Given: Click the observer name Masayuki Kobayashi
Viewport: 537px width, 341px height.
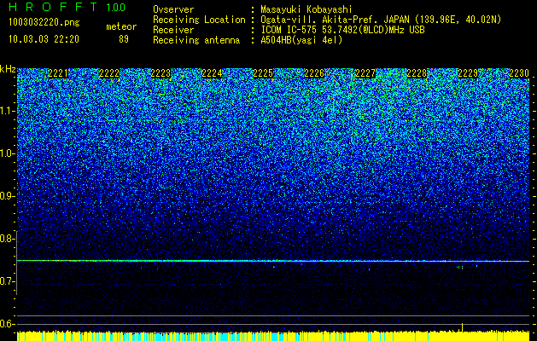Looking at the screenshot, I should [x=306, y=9].
